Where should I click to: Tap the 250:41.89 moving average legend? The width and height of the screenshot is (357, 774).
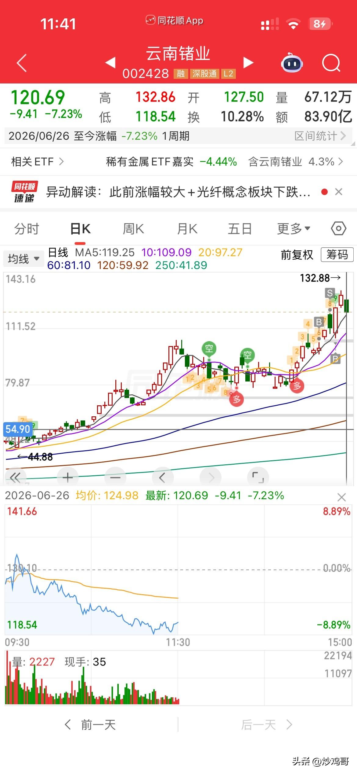click(181, 265)
